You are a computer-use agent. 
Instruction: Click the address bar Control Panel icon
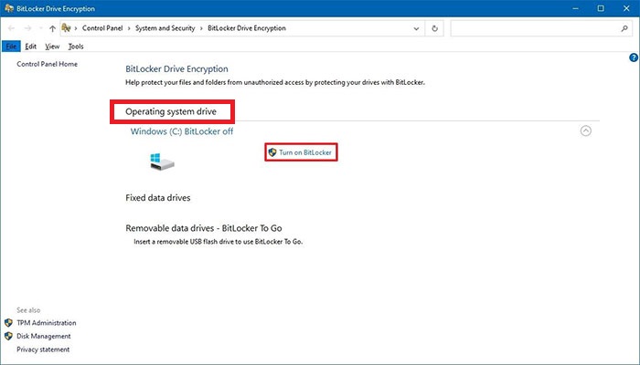(x=66, y=27)
